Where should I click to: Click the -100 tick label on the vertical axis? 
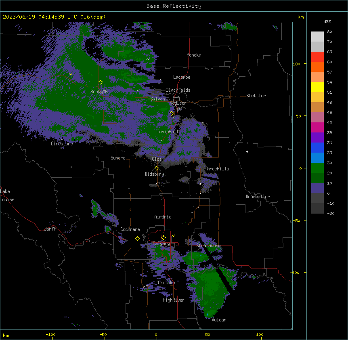pos(296,273)
